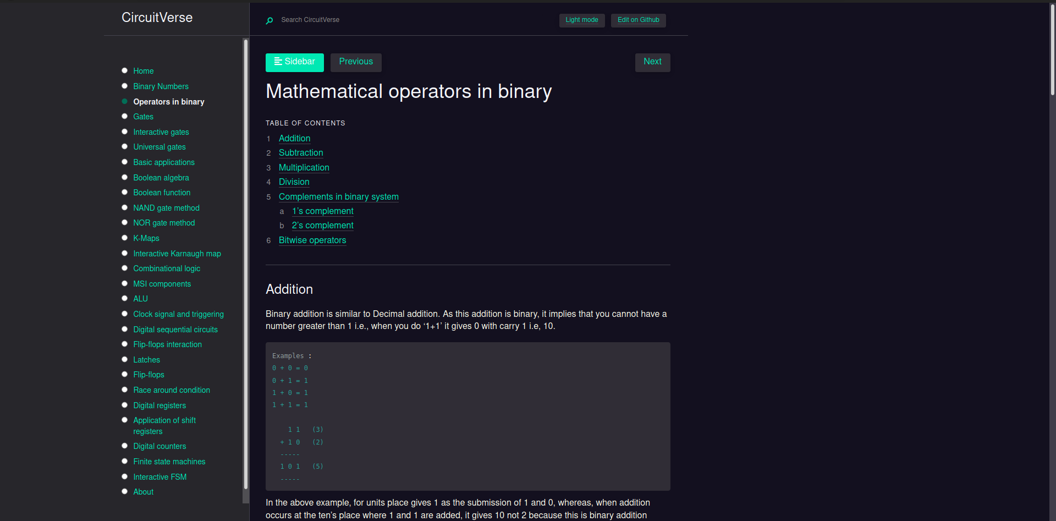The image size is (1056, 521).
Task: Go to the Next page
Action: pyautogui.click(x=652, y=62)
